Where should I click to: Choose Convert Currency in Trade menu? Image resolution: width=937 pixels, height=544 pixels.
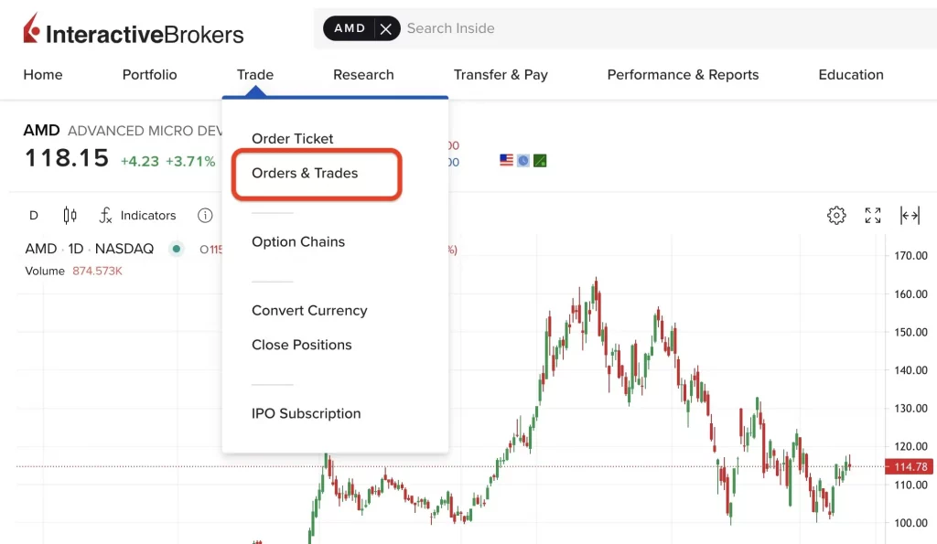pos(309,311)
